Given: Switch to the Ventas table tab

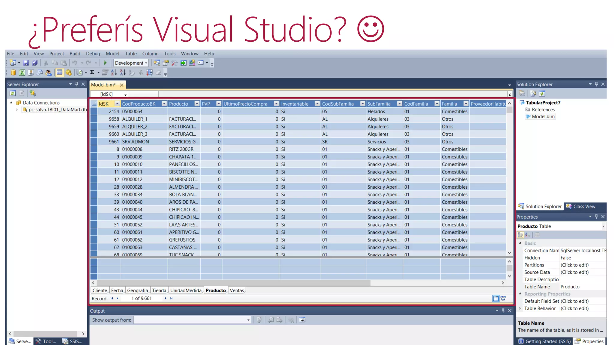Looking at the screenshot, I should tap(237, 290).
